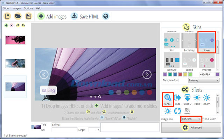Screen dimensions: 224x139
Task: Delete the slide with the small x icon
Action: point(12,25)
